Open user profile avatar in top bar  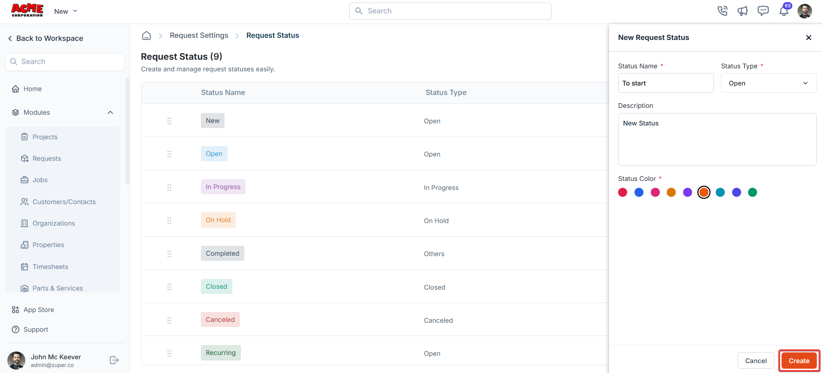tap(805, 11)
